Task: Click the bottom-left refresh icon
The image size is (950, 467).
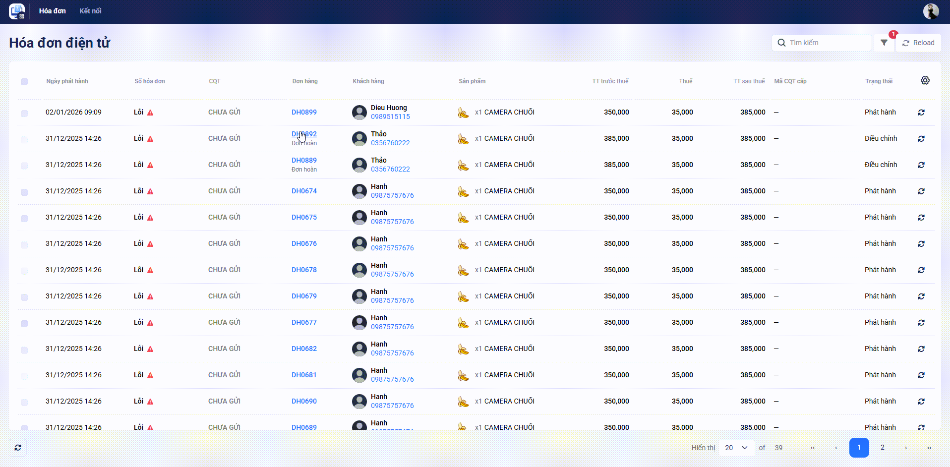Action: click(x=18, y=448)
